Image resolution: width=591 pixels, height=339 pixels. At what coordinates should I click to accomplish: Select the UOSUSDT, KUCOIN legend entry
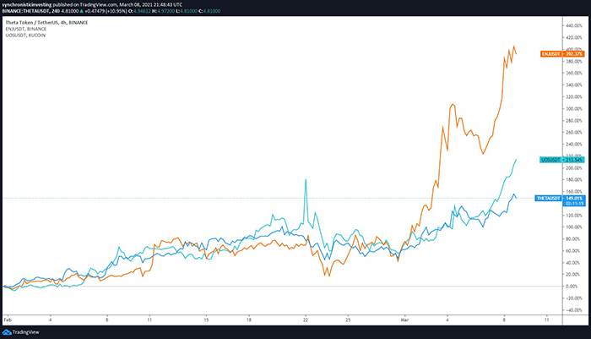[x=27, y=34]
